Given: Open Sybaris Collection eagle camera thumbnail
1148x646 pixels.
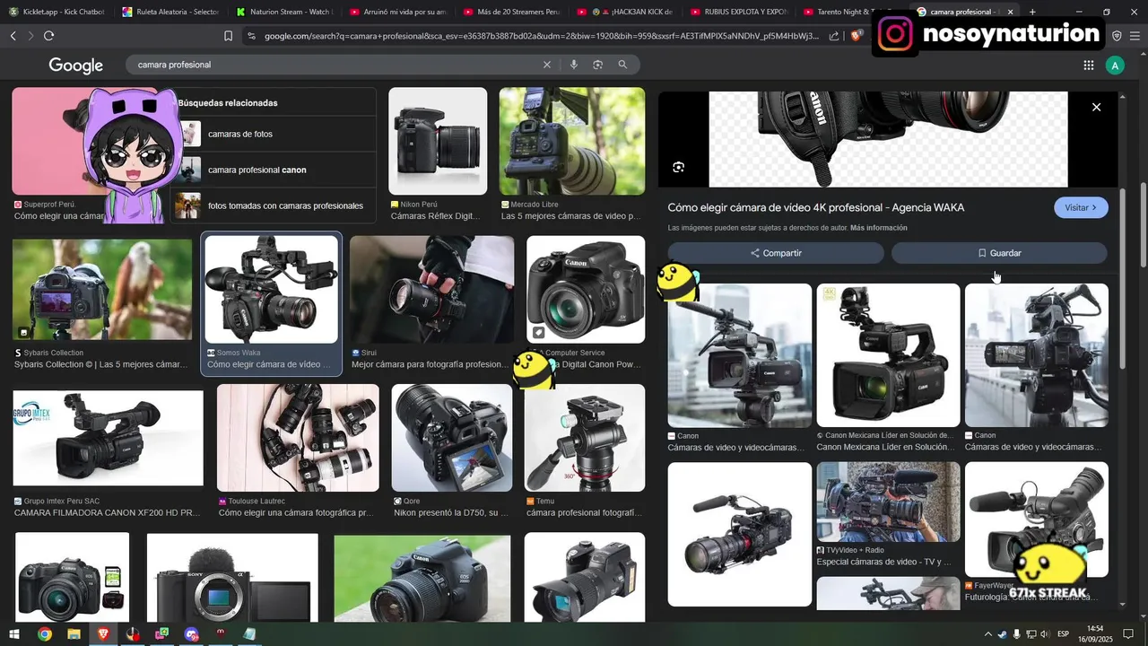Looking at the screenshot, I should [x=102, y=291].
